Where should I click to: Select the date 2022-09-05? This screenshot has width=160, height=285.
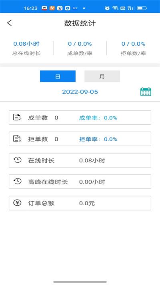coord(80,92)
